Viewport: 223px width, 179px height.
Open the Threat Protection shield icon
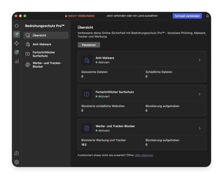17,35
